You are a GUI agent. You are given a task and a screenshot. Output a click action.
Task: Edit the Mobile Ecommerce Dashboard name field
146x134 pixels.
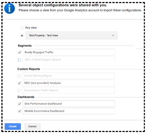point(69,111)
